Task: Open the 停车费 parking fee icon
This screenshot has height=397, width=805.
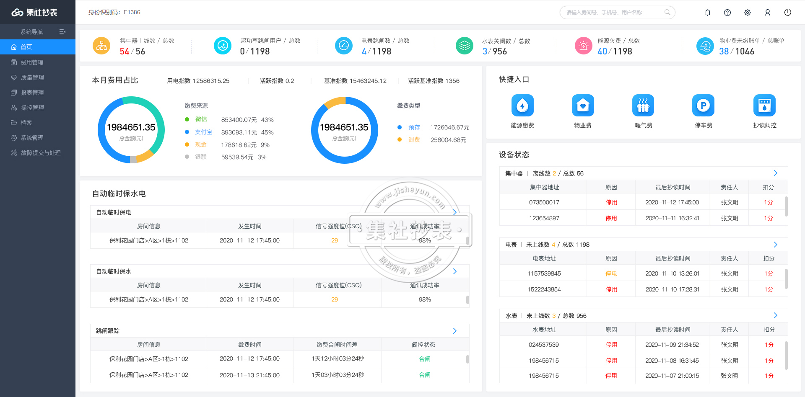Action: point(703,106)
